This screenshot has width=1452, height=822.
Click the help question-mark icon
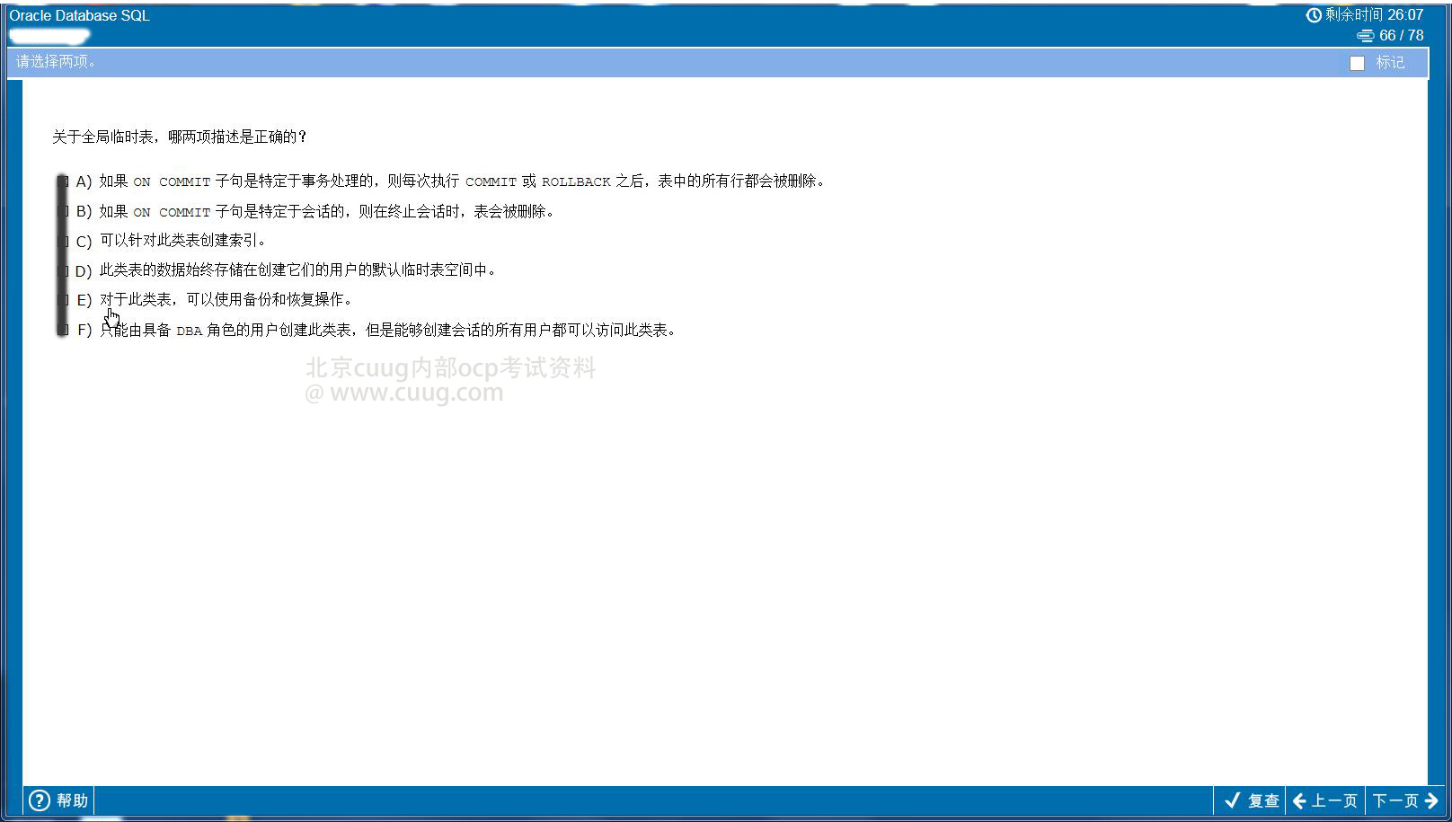40,800
